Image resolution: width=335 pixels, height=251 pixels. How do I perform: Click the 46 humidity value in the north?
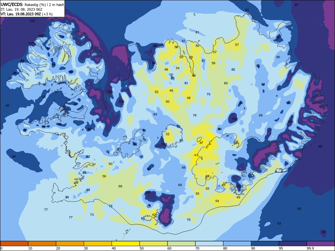click(x=191, y=57)
